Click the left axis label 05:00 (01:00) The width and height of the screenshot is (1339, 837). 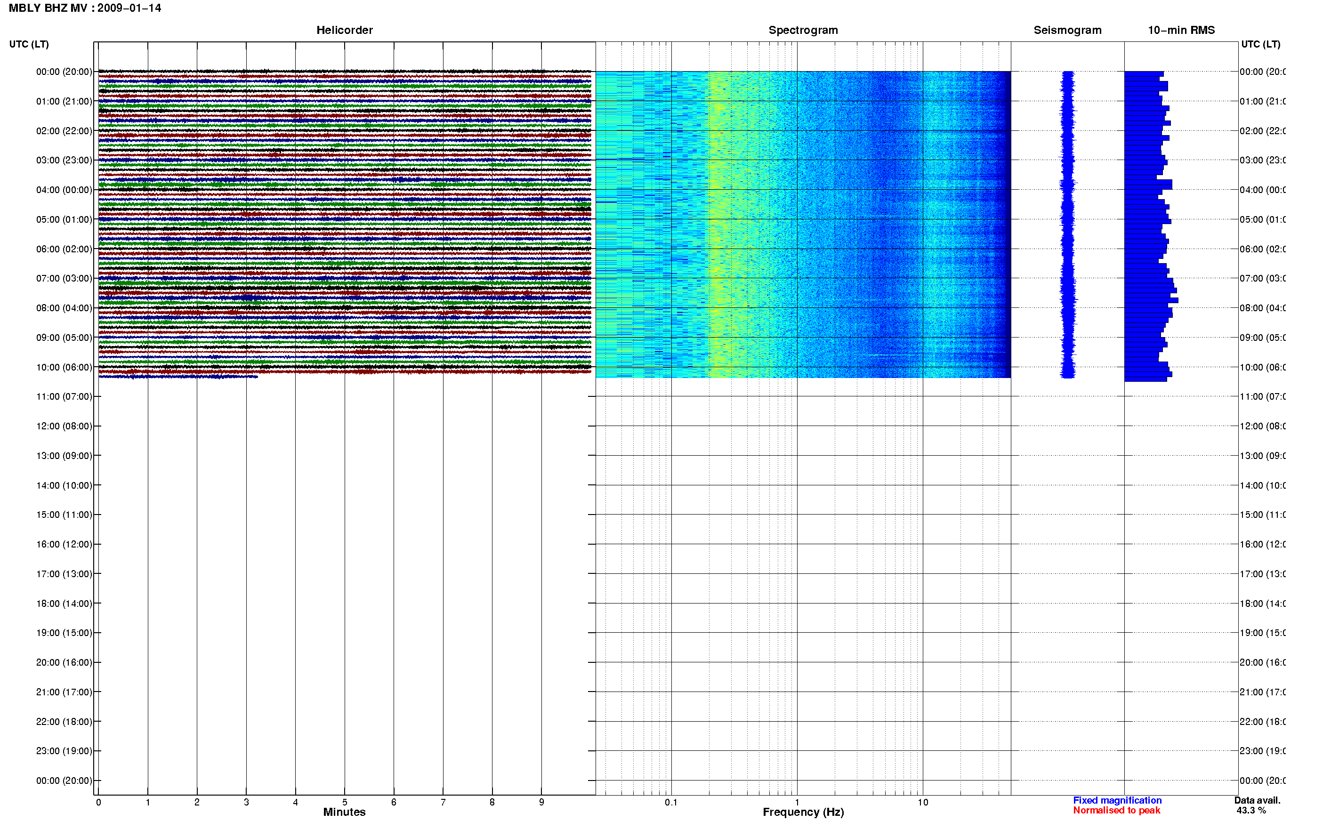pyautogui.click(x=64, y=220)
